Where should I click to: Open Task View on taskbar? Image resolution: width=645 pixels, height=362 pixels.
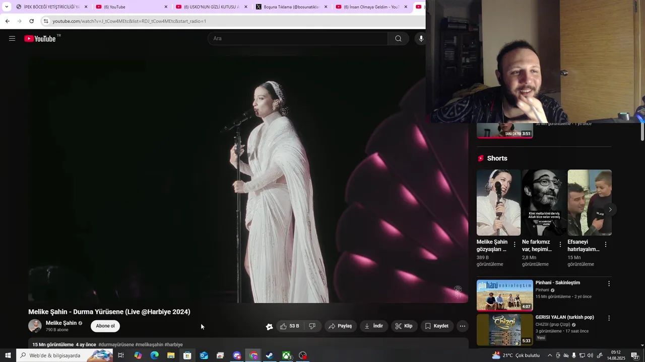click(121, 355)
